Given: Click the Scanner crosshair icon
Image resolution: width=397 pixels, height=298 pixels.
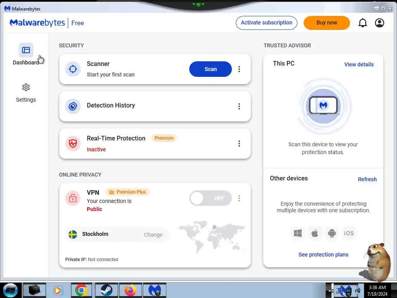Looking at the screenshot, I should [x=72, y=69].
